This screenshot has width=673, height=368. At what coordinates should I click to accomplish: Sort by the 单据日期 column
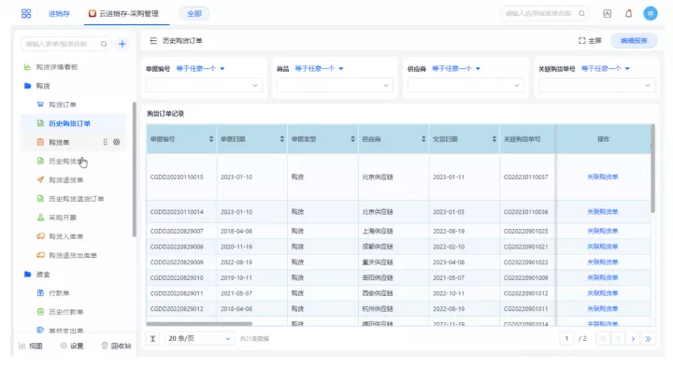(282, 139)
